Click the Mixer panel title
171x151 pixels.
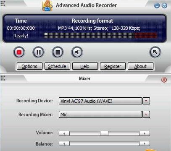coord(84,78)
